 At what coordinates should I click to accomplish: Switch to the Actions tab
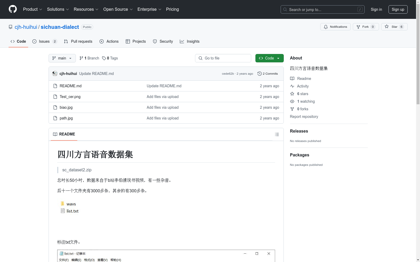pos(109,41)
